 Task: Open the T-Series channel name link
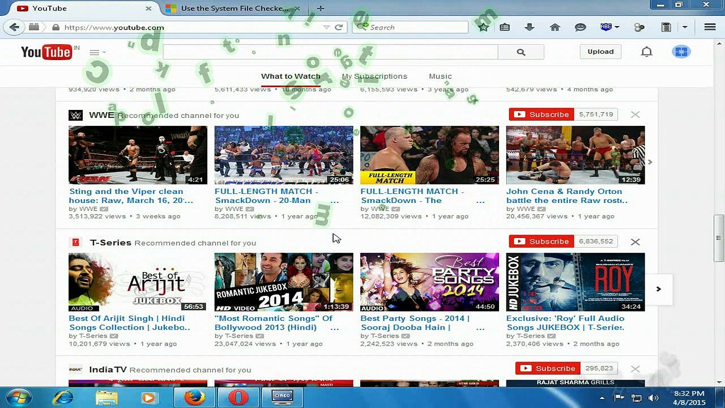[x=110, y=243]
